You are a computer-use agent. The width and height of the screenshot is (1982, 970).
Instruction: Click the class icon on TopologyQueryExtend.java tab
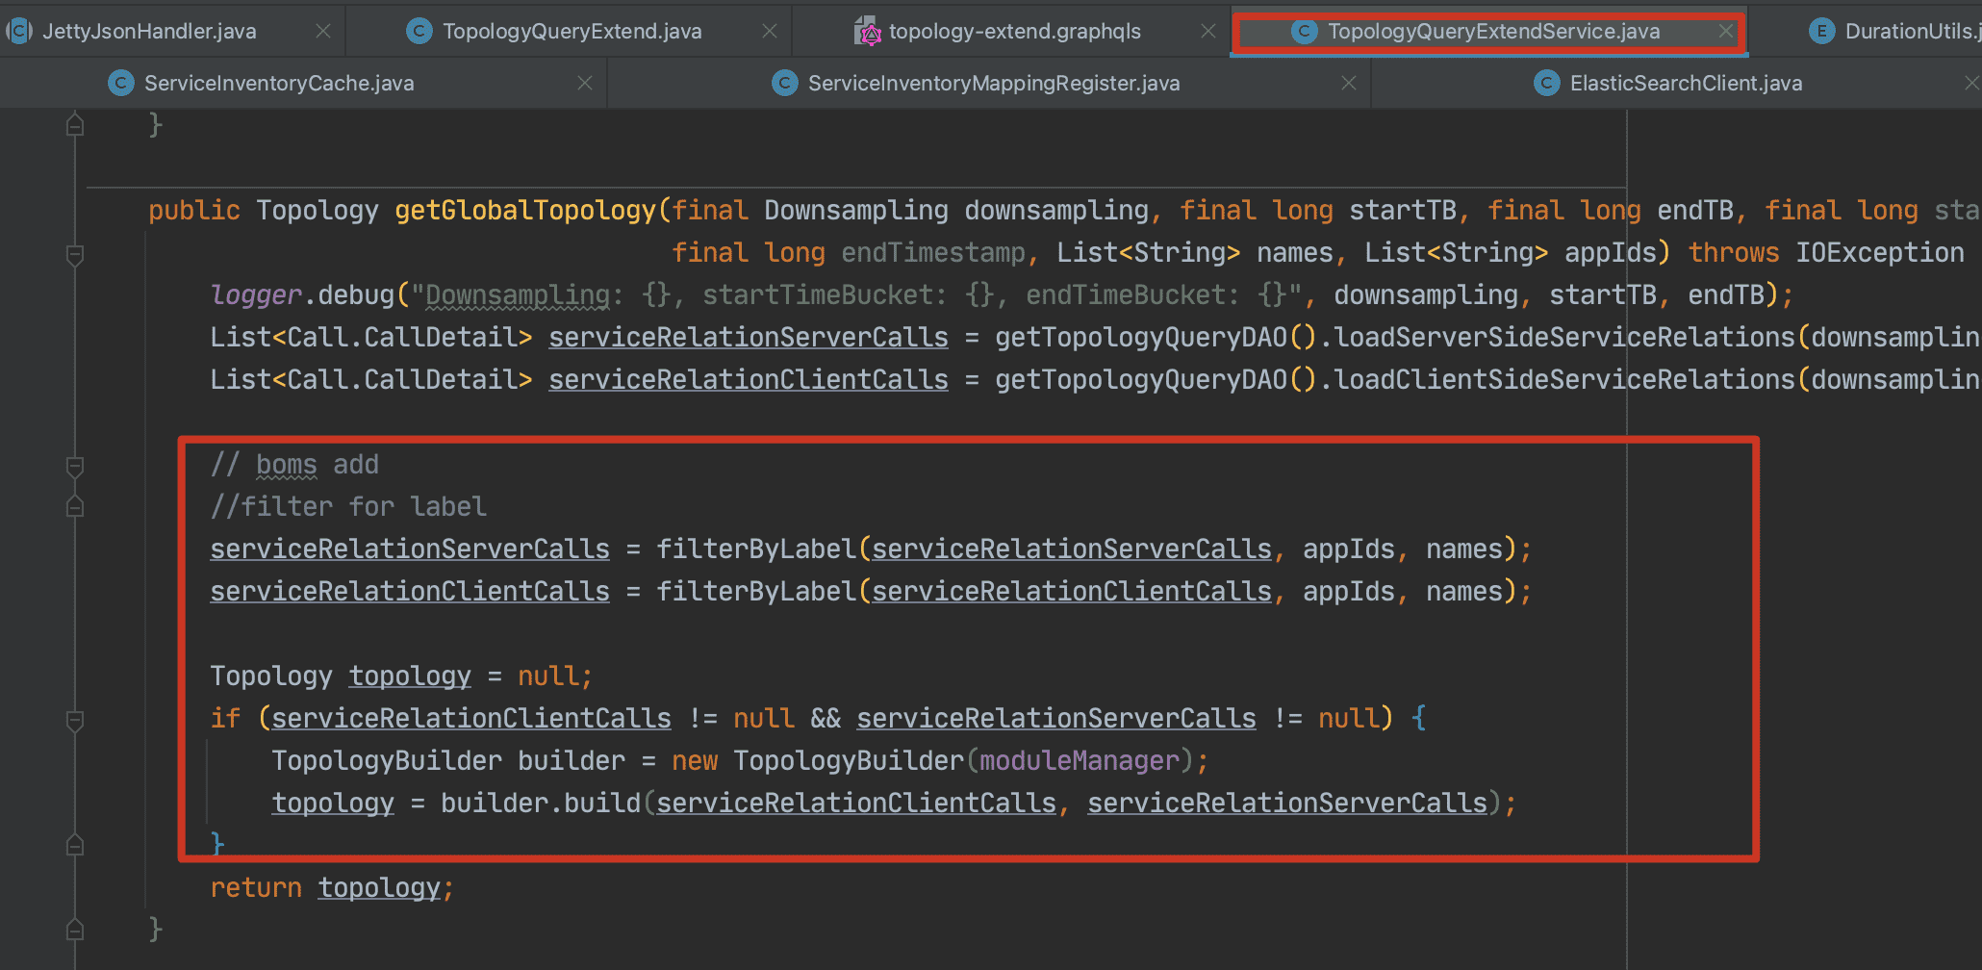coord(419,32)
